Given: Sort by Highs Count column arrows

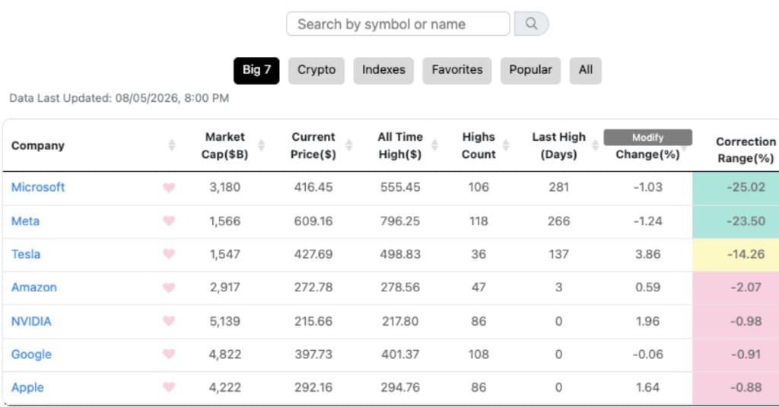Looking at the screenshot, I should pyautogui.click(x=506, y=145).
